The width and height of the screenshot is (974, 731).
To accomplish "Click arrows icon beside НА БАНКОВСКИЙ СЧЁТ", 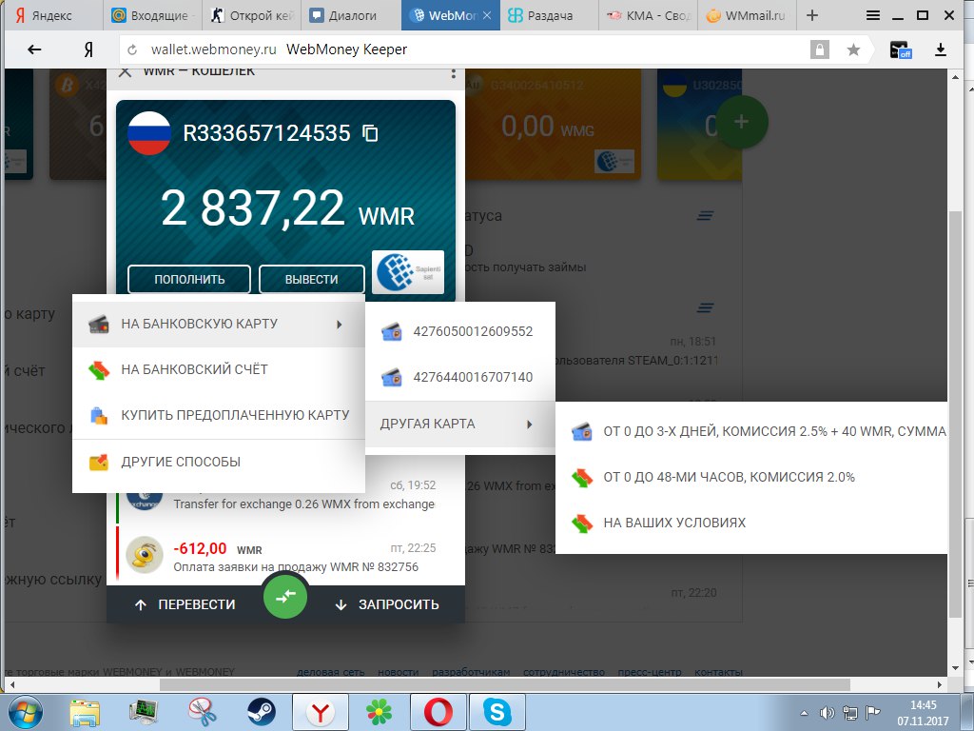I will coord(99,370).
